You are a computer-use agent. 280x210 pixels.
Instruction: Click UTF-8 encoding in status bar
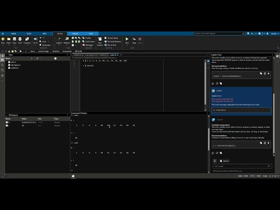coord(252,176)
